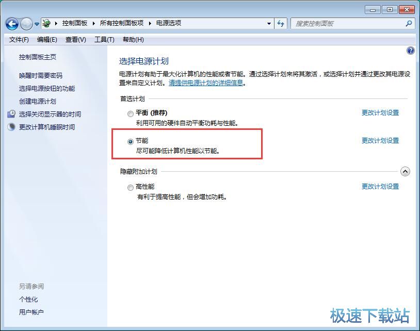Refresh the page with the refresh icon
420x331 pixels.
point(281,24)
